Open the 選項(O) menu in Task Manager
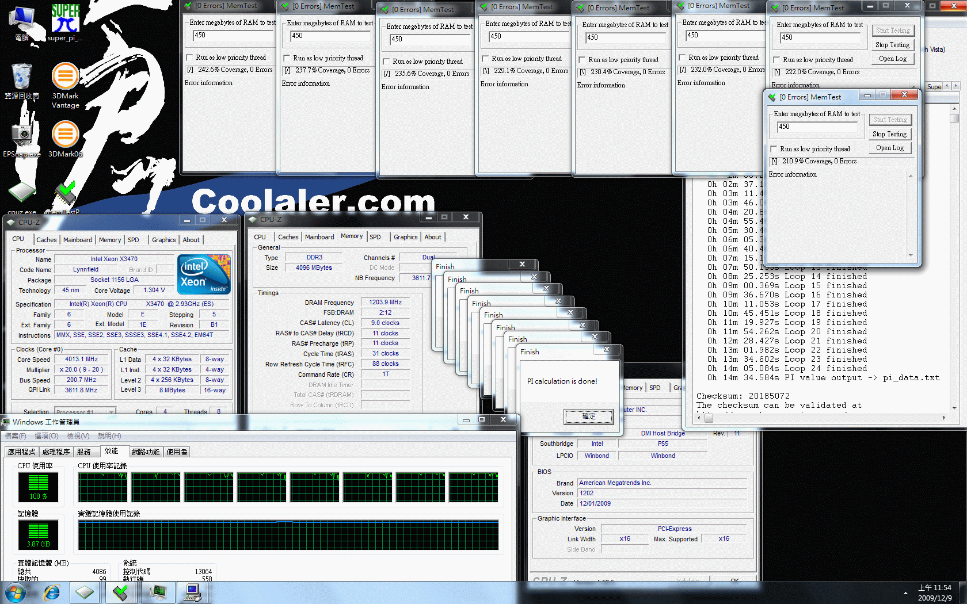The height and width of the screenshot is (604, 967). pos(47,436)
